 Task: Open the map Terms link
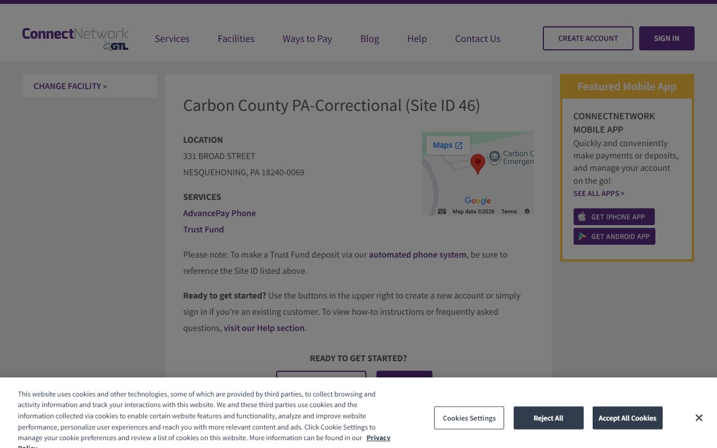tap(509, 211)
